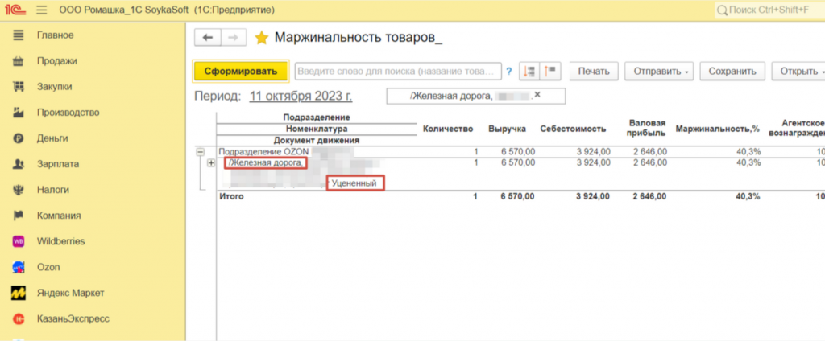Go to Закупки menu section
825x341 pixels.
tap(54, 86)
